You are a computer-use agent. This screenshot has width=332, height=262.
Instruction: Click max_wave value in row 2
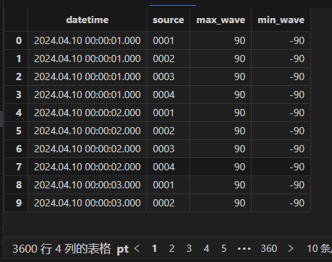pyautogui.click(x=221, y=77)
